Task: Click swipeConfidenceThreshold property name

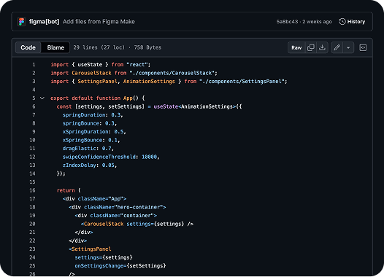Action: [99, 157]
